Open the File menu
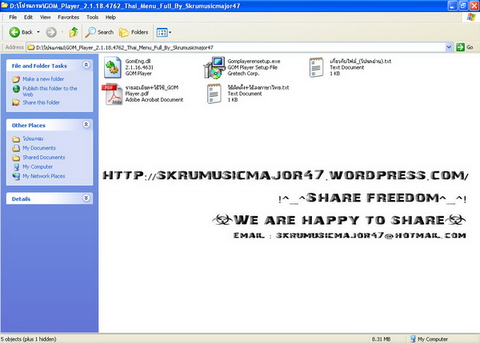Image resolution: width=480 pixels, height=344 pixels. point(13,17)
